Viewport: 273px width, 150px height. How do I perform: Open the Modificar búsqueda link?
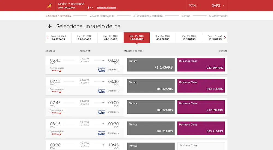[106, 8]
